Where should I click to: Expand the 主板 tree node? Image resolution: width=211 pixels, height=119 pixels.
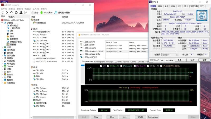pyautogui.click(x=2, y=47)
